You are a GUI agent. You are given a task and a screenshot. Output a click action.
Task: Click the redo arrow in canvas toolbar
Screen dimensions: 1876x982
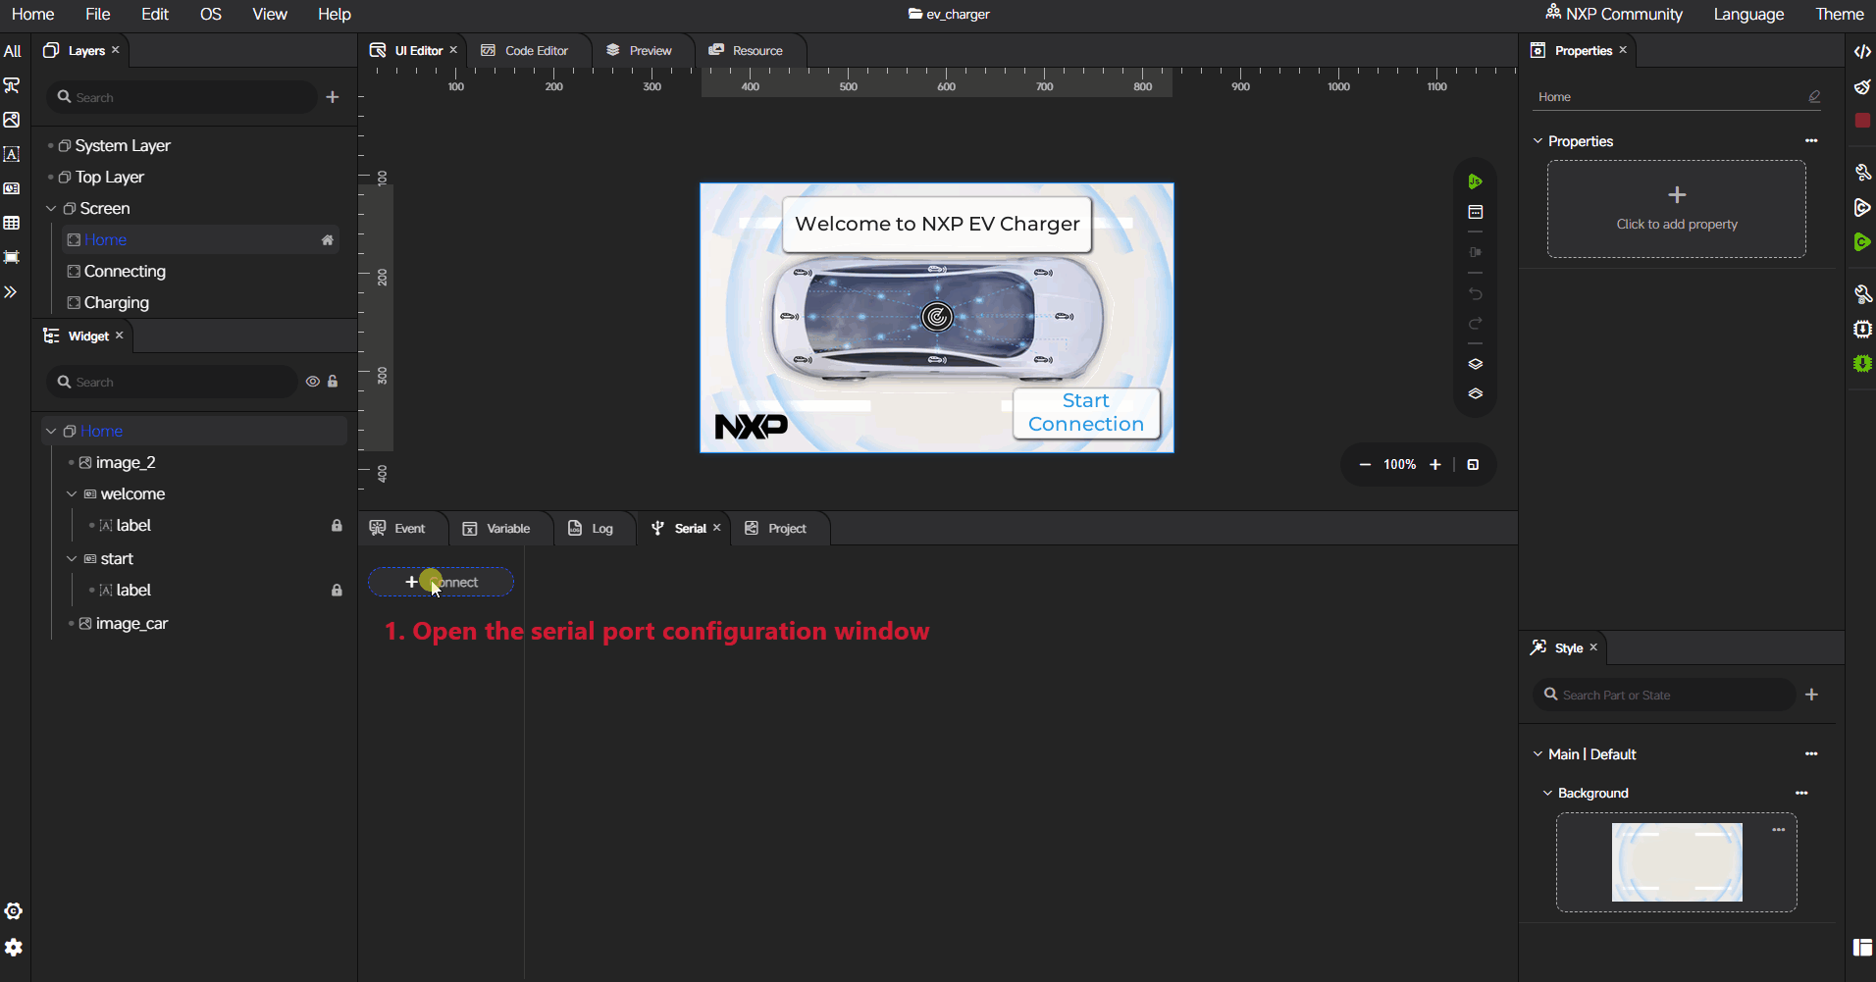[x=1475, y=324]
